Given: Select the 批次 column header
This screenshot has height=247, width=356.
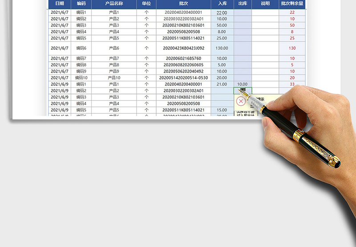Looking at the screenshot, I should click(183, 4).
